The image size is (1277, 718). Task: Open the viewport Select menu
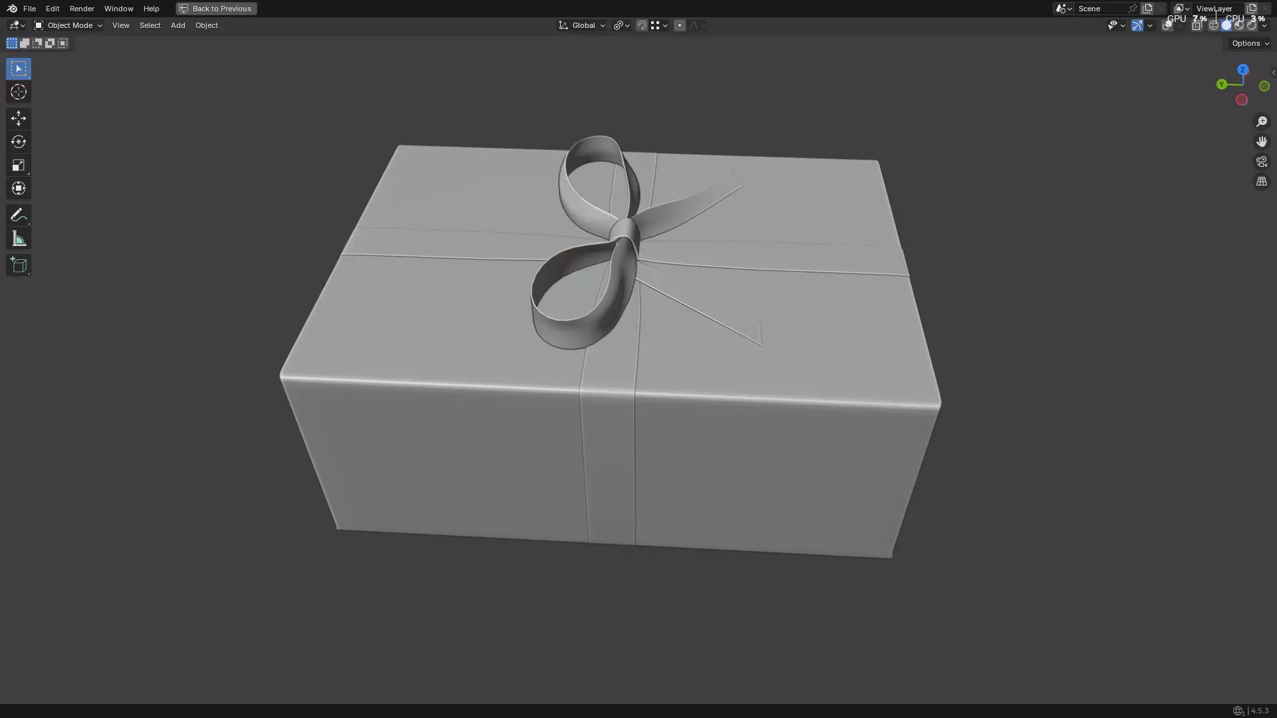coord(150,25)
